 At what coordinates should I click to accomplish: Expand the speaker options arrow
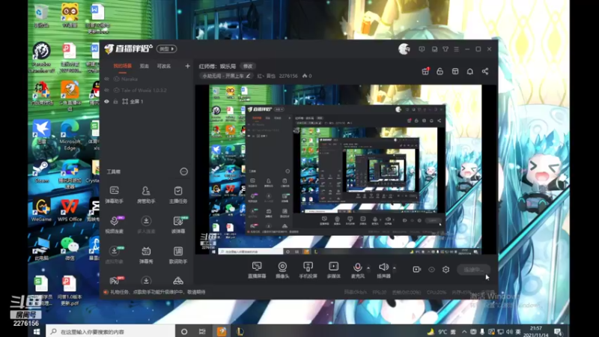[x=395, y=268]
